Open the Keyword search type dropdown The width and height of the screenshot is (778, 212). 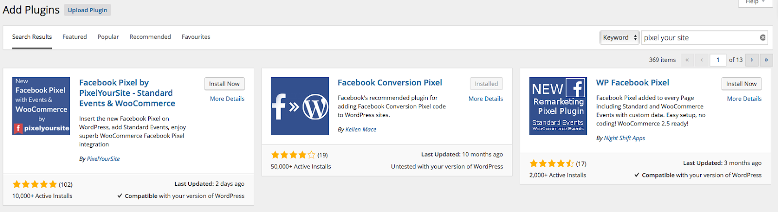coord(619,37)
